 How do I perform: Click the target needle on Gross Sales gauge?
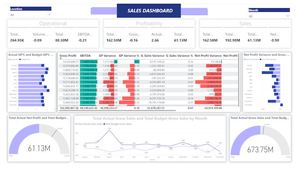[263, 130]
